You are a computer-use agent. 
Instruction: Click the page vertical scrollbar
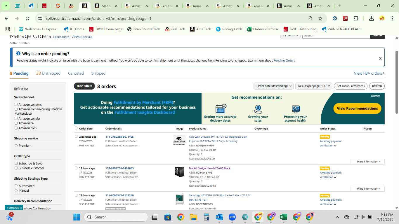397,82
